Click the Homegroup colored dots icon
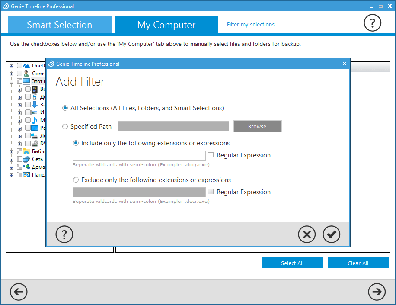Viewport: 396px width, 305px height. click(26, 167)
